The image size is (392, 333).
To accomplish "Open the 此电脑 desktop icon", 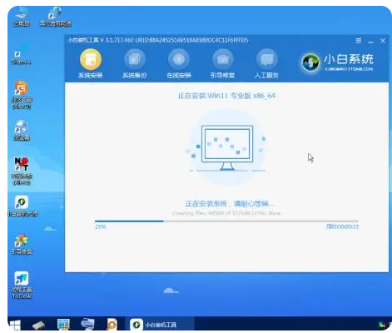I will (x=22, y=17).
